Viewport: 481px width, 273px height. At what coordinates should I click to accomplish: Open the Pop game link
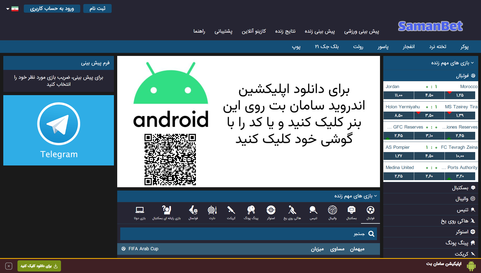pyautogui.click(x=296, y=47)
